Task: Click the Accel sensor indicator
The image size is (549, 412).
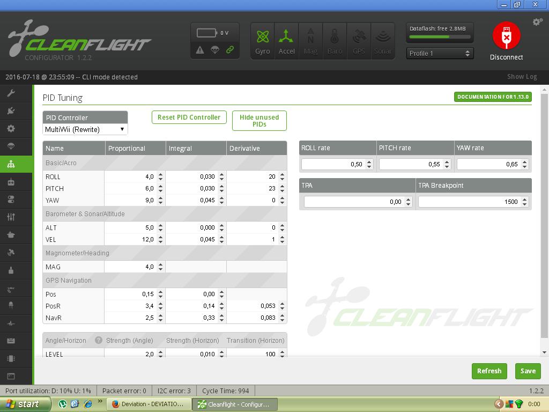Action: pyautogui.click(x=286, y=41)
